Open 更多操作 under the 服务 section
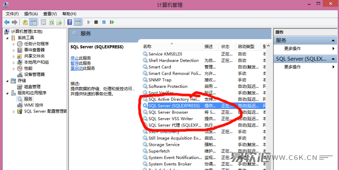Image resolution: width=339 pixels, height=170 pixels. point(292,48)
